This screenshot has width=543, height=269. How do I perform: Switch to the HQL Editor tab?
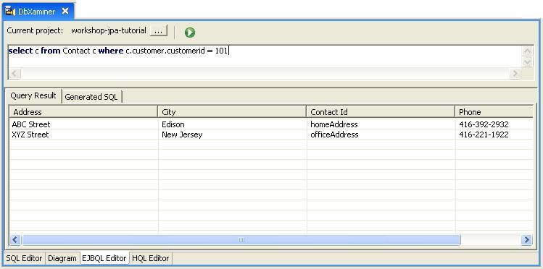151,258
